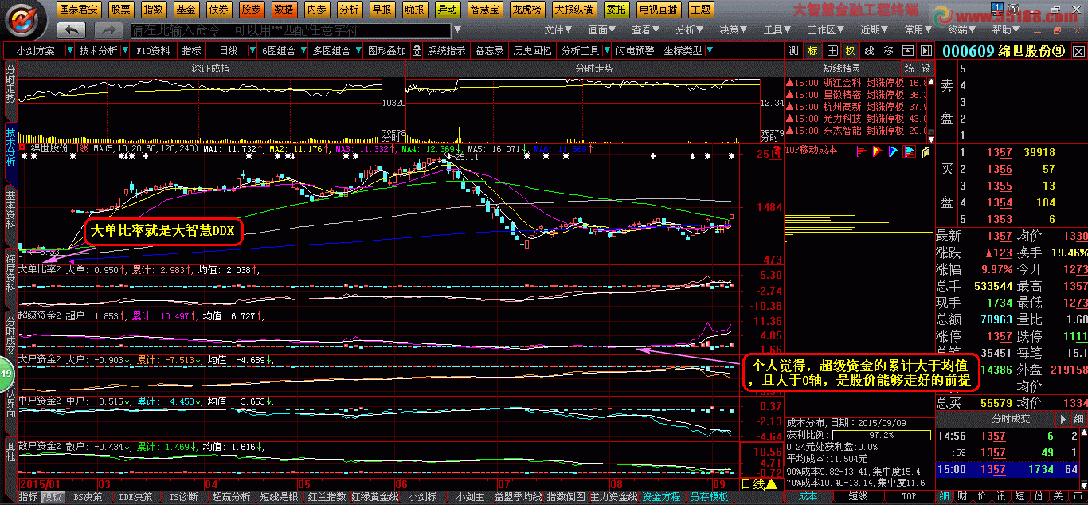The width and height of the screenshot is (1088, 505).
Task: Open the 决策 menu
Action: [x=734, y=30]
